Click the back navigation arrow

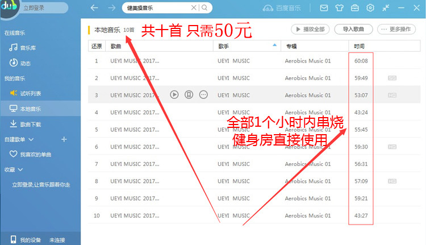pos(94,8)
